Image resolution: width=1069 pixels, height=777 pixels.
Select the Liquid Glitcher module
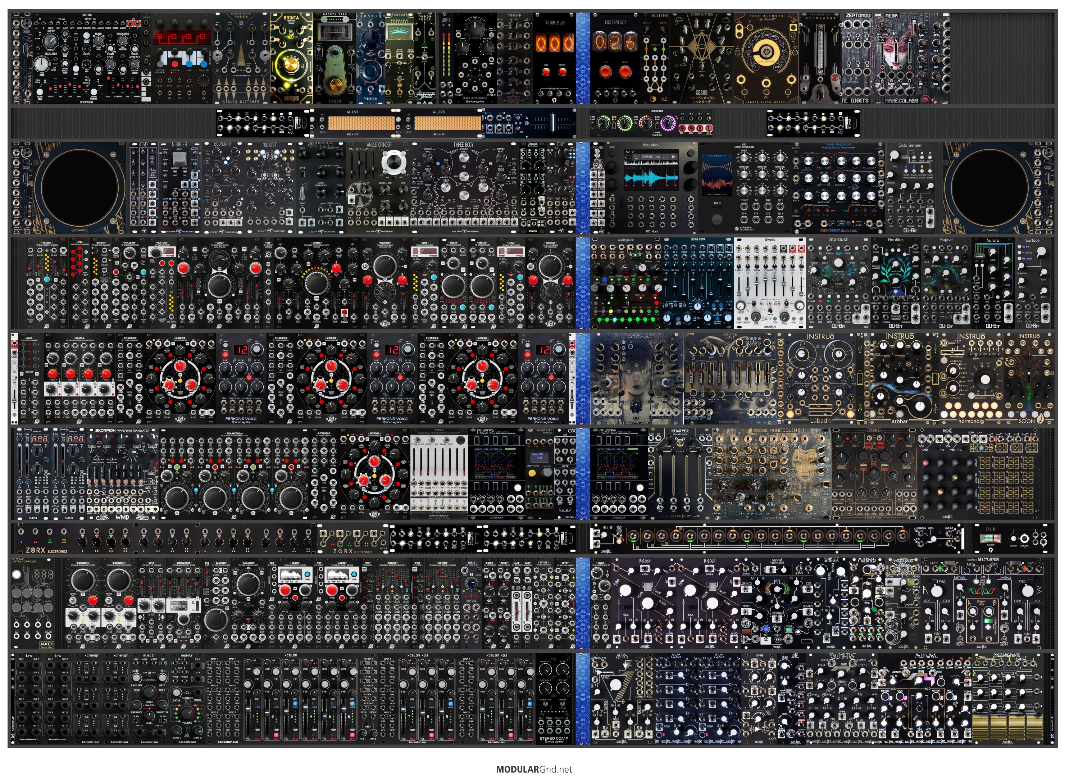241,59
